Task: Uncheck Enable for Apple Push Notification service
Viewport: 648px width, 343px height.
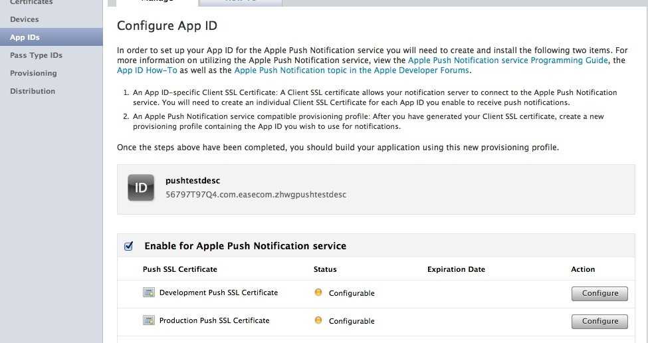Action: pyautogui.click(x=128, y=247)
